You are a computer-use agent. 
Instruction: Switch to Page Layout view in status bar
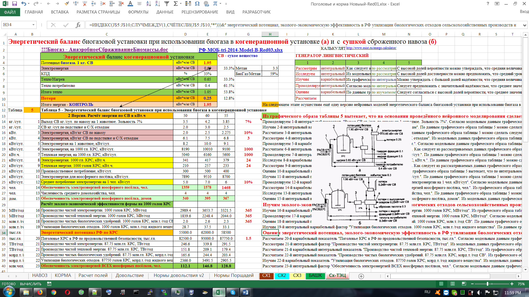click(453, 284)
